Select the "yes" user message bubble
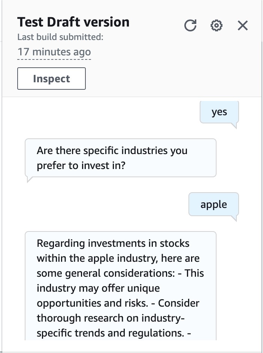The image size is (263, 353). click(x=219, y=112)
